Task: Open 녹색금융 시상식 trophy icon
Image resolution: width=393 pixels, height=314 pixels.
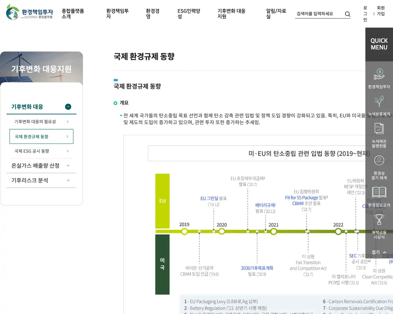Action: tap(379, 220)
